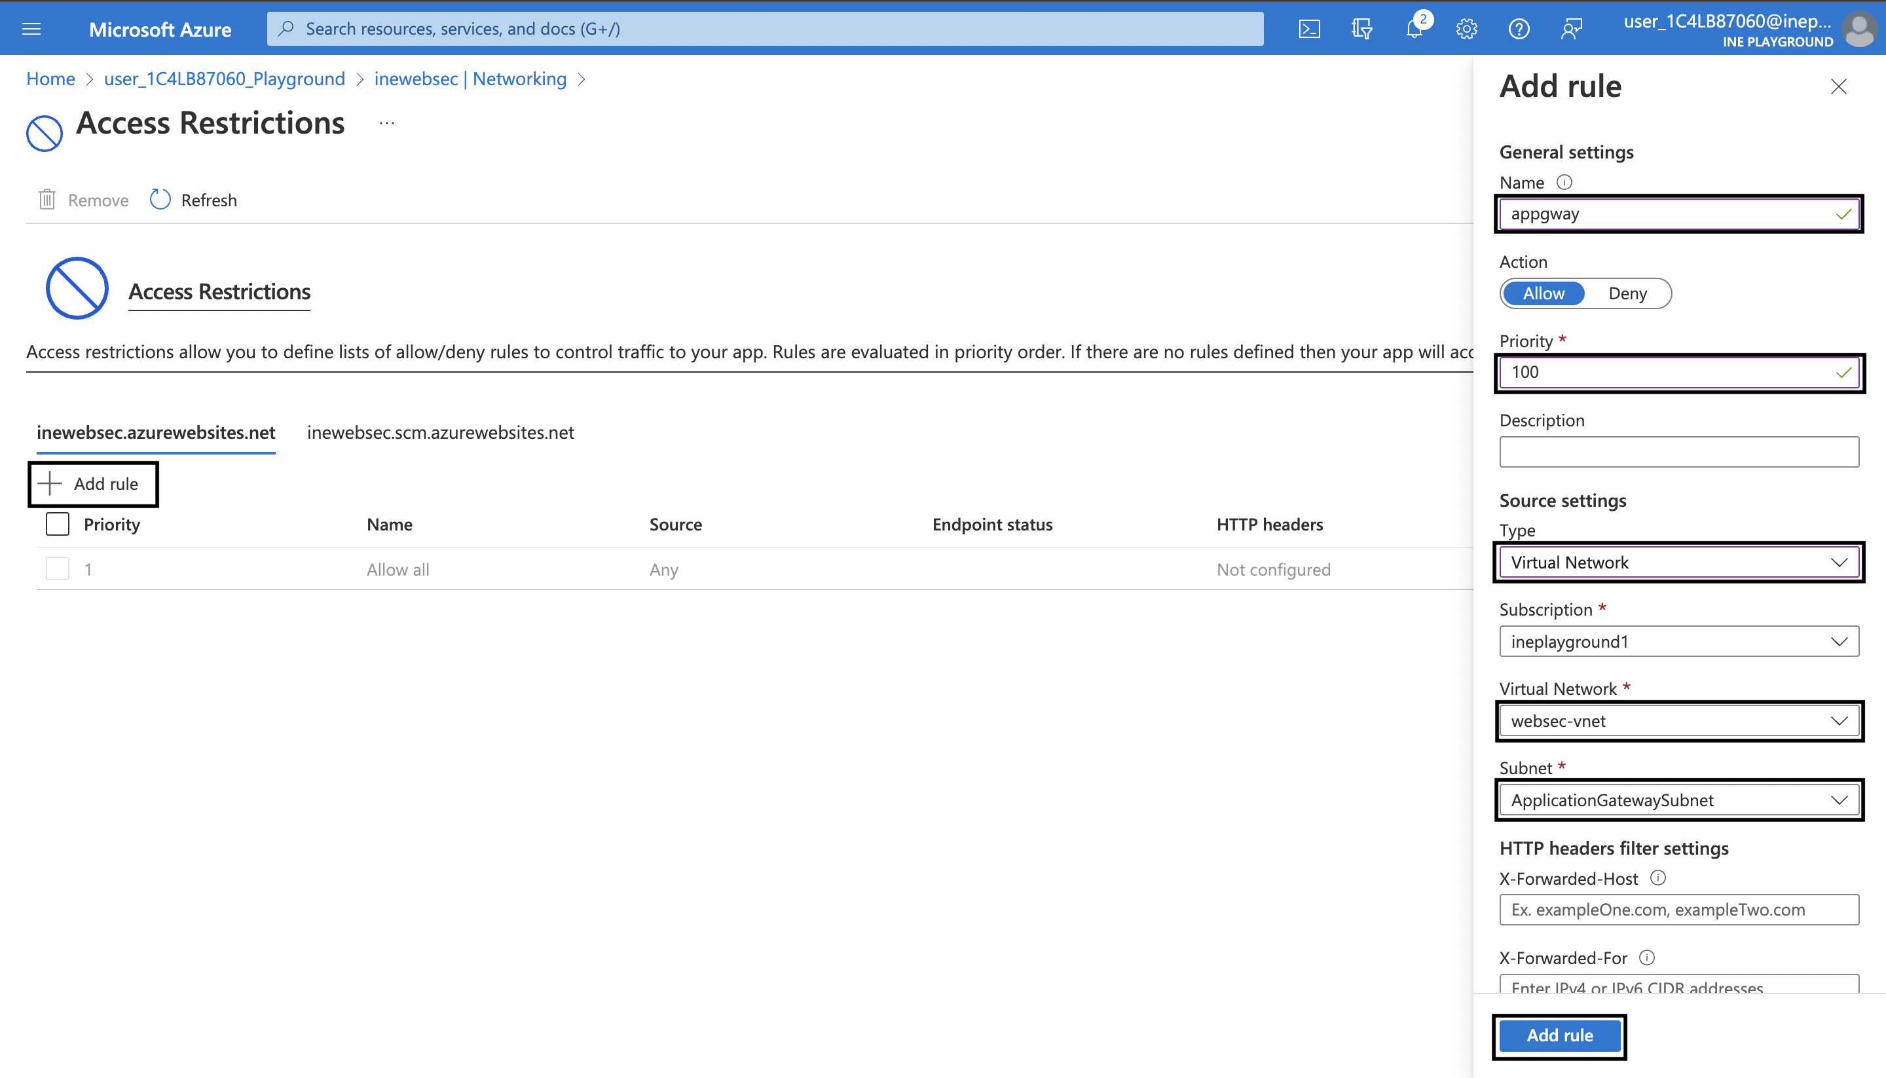
Task: Open the notifications bell icon
Action: click(x=1414, y=29)
